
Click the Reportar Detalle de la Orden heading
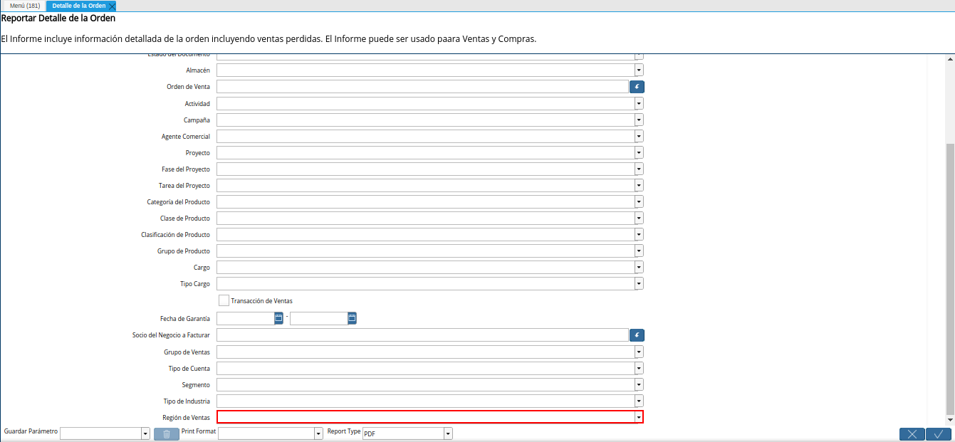click(x=58, y=19)
